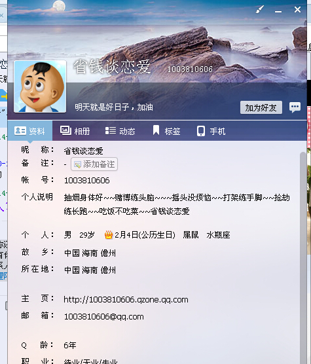Click the 添加备注 button
The height and width of the screenshot is (364, 311).
click(94, 164)
